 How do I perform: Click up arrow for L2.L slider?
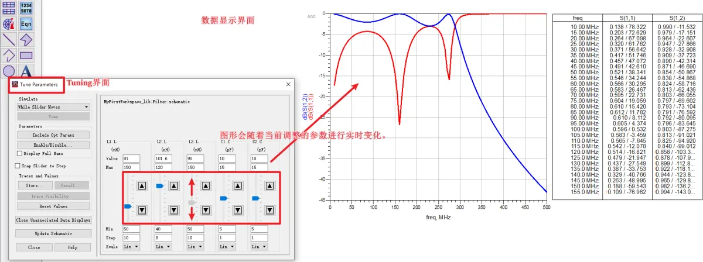click(x=174, y=185)
